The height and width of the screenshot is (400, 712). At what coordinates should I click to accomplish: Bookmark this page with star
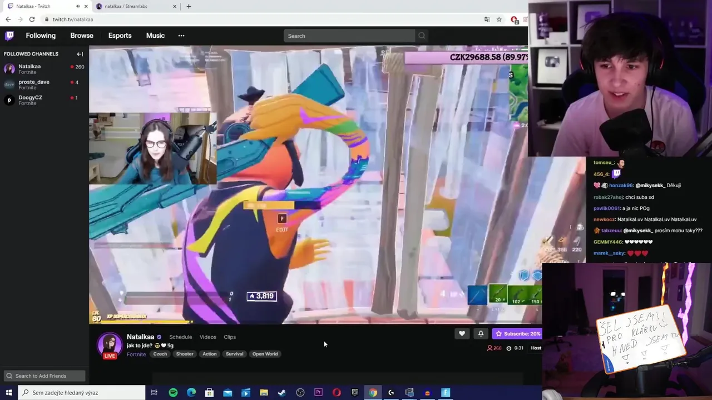click(x=499, y=19)
